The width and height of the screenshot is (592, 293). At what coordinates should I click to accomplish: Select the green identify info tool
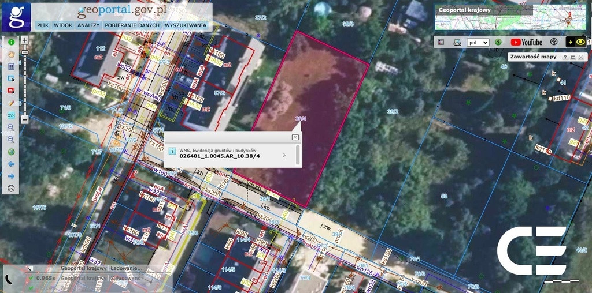tap(11, 42)
